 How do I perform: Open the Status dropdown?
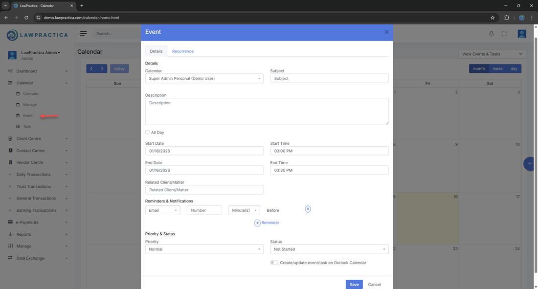tap(329, 249)
